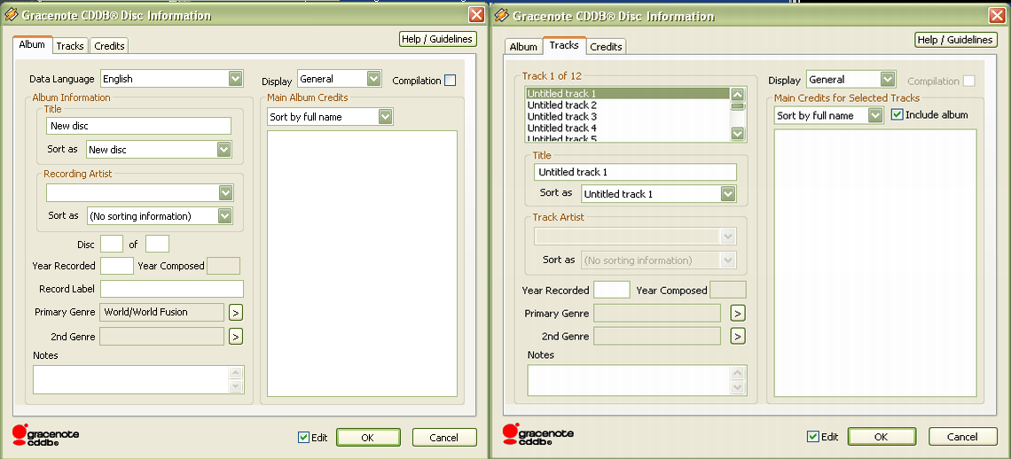This screenshot has height=459, width=1011.
Task: Click the track list scrollbar thumb
Action: click(x=738, y=106)
